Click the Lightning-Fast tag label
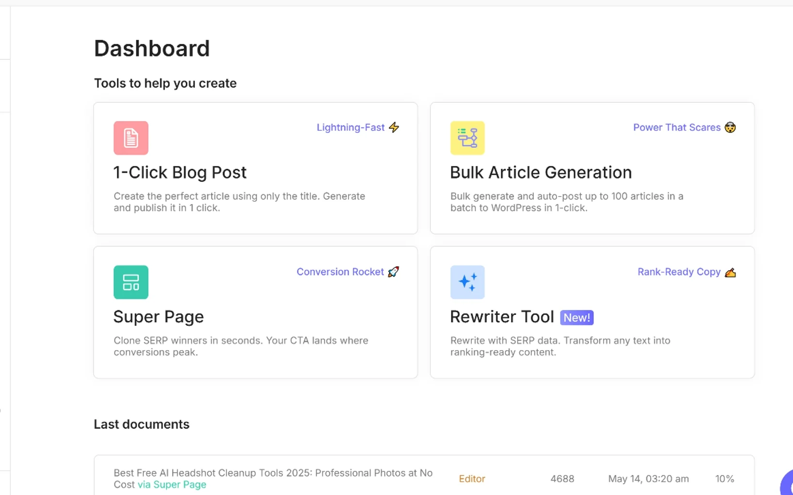793x495 pixels. (x=350, y=127)
